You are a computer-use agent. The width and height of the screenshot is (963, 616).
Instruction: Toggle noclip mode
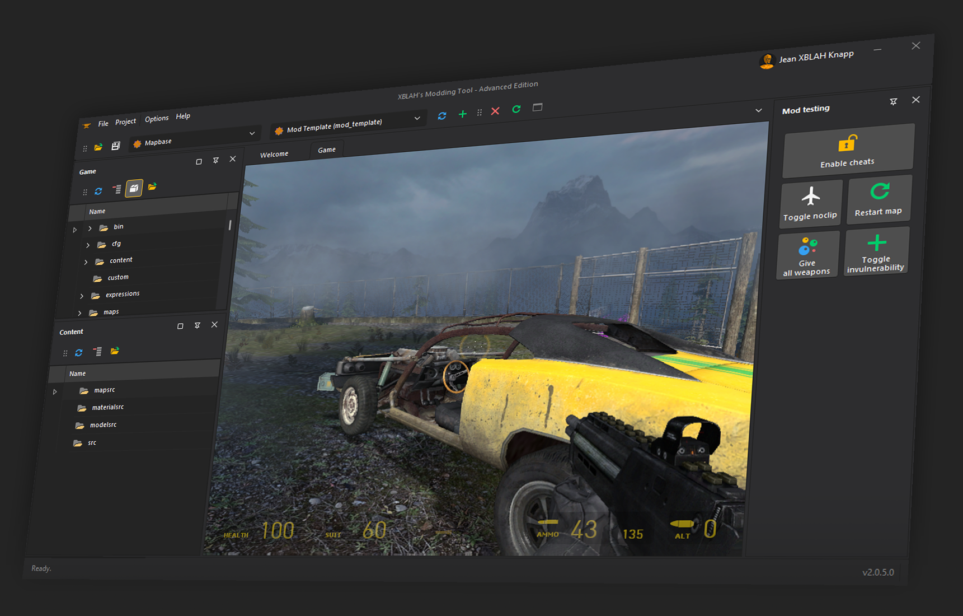pos(810,204)
